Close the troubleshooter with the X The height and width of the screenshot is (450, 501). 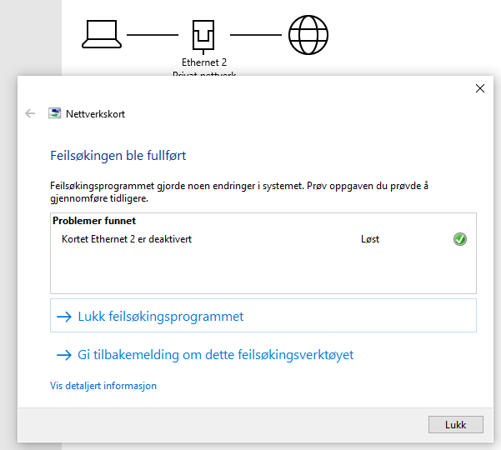point(480,88)
